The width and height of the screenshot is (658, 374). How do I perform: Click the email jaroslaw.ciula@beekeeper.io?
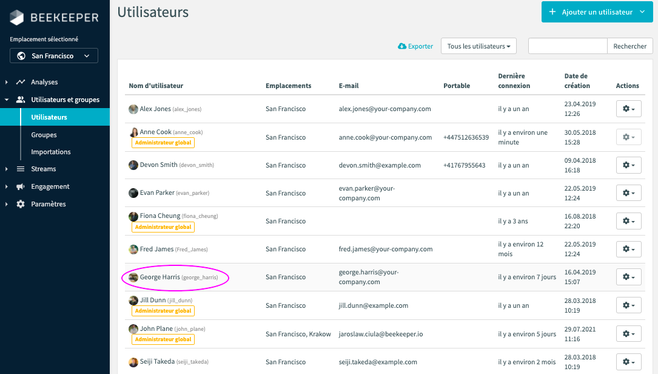381,334
